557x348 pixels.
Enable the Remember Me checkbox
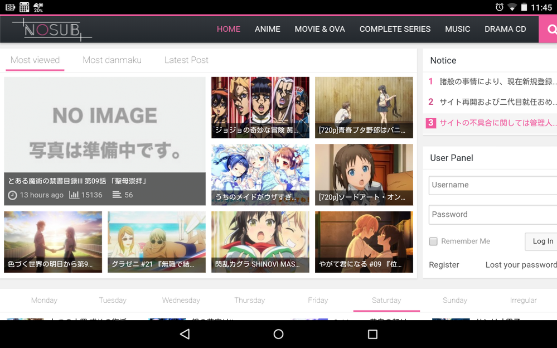[433, 241]
